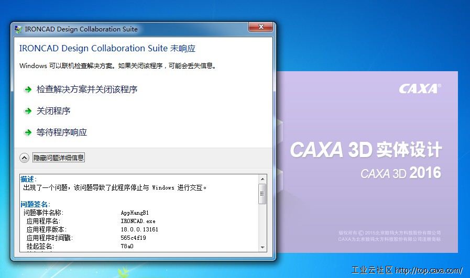Screen dimensions: 470x278
Task: Choose 关闭程序 option
Action: 53,111
